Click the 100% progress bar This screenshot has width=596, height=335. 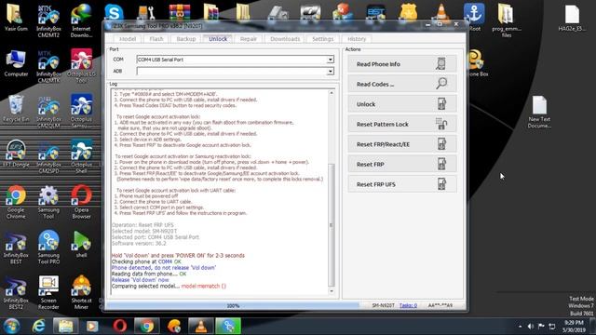click(233, 305)
